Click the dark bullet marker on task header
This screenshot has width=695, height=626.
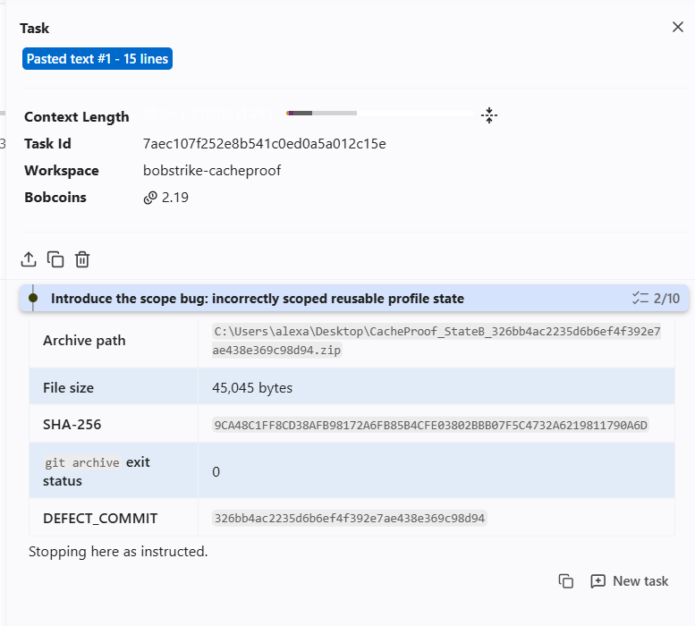click(x=33, y=298)
